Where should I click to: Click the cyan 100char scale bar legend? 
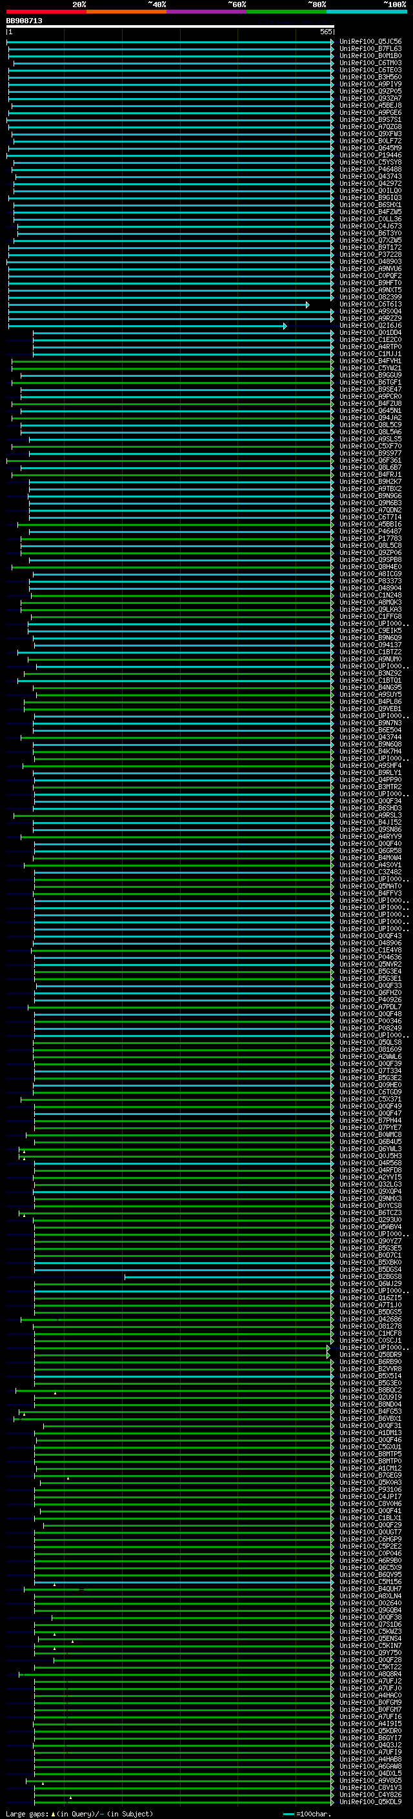coord(288,1814)
